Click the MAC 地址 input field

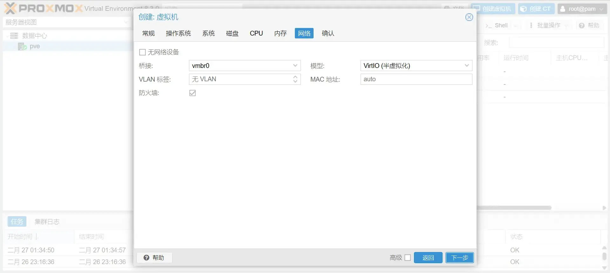coord(416,79)
